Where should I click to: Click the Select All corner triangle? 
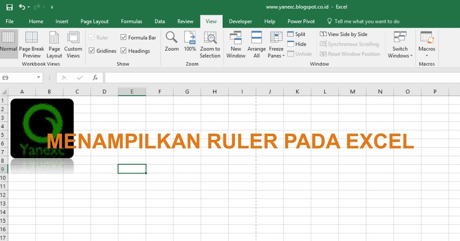(x=4, y=92)
